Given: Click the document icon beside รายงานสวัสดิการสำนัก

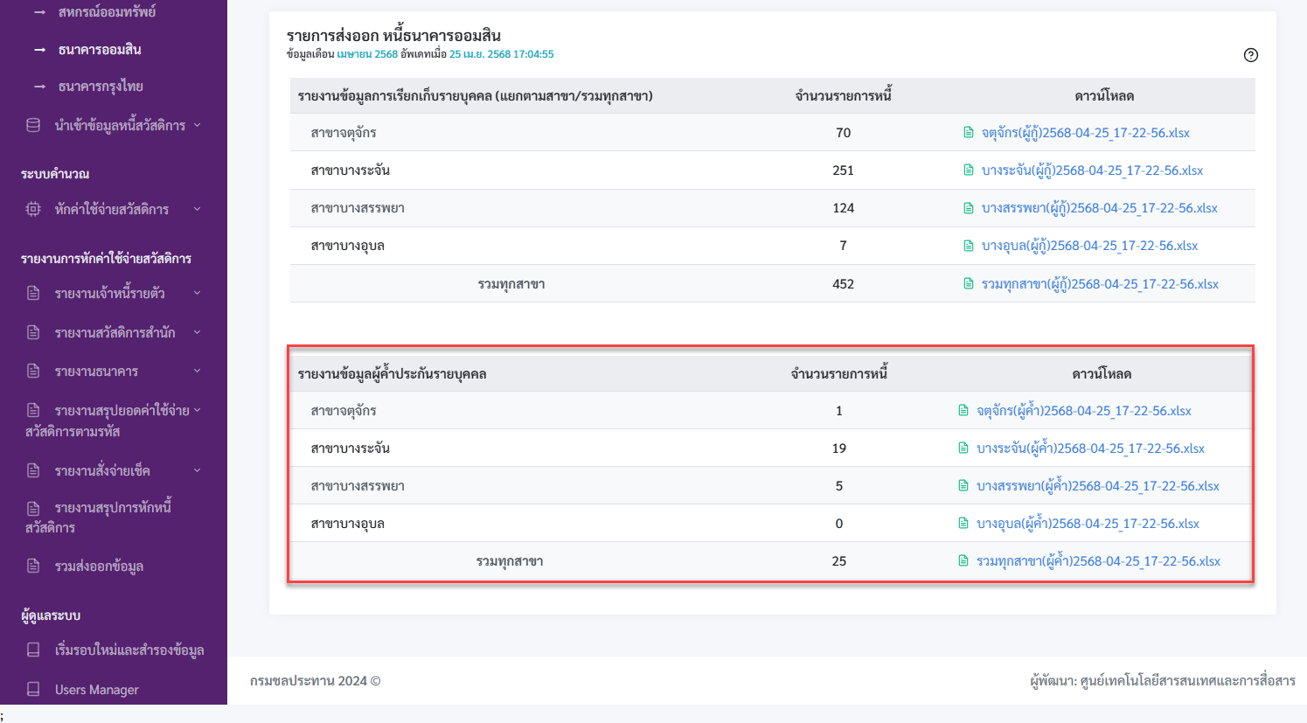Looking at the screenshot, I should tap(33, 332).
